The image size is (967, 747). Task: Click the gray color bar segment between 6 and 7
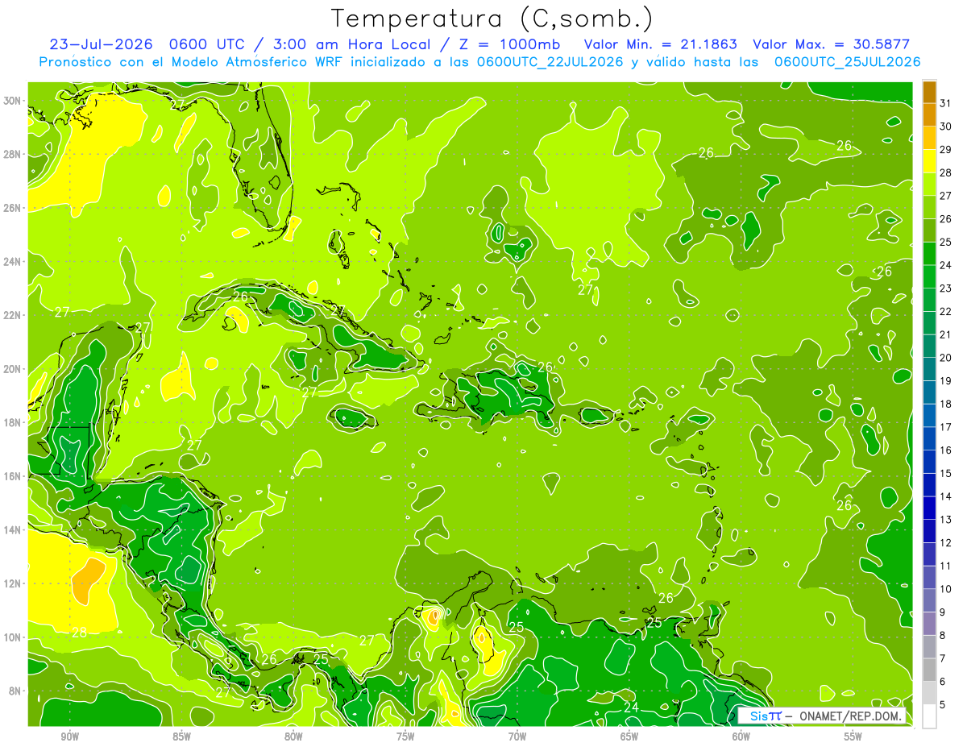tap(929, 670)
